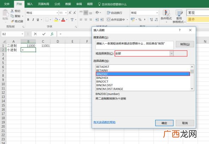Open the font size dropdown
This screenshot has height=144, width=209.
(66, 13)
